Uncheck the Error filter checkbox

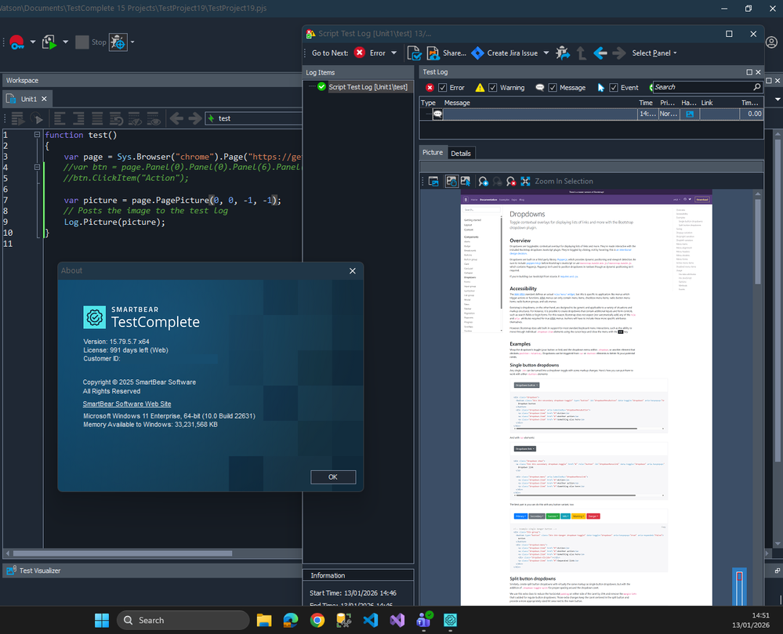[x=443, y=88]
